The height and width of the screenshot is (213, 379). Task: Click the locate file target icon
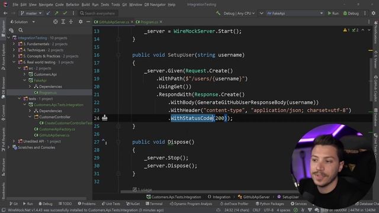[x=55, y=22]
